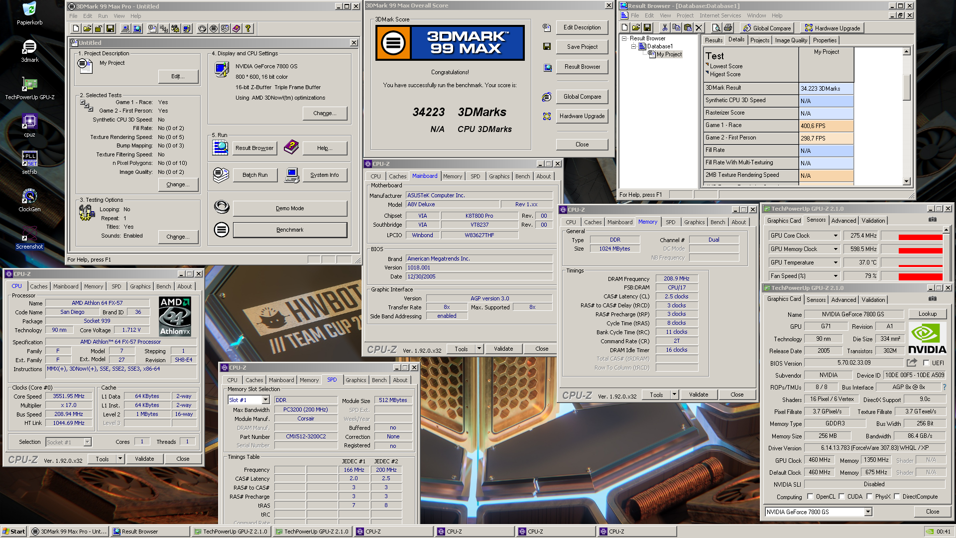This screenshot has height=538, width=956.
Task: Open Slot #1 memory slot dropdown in CPU-Z SPD
Action: pos(266,400)
